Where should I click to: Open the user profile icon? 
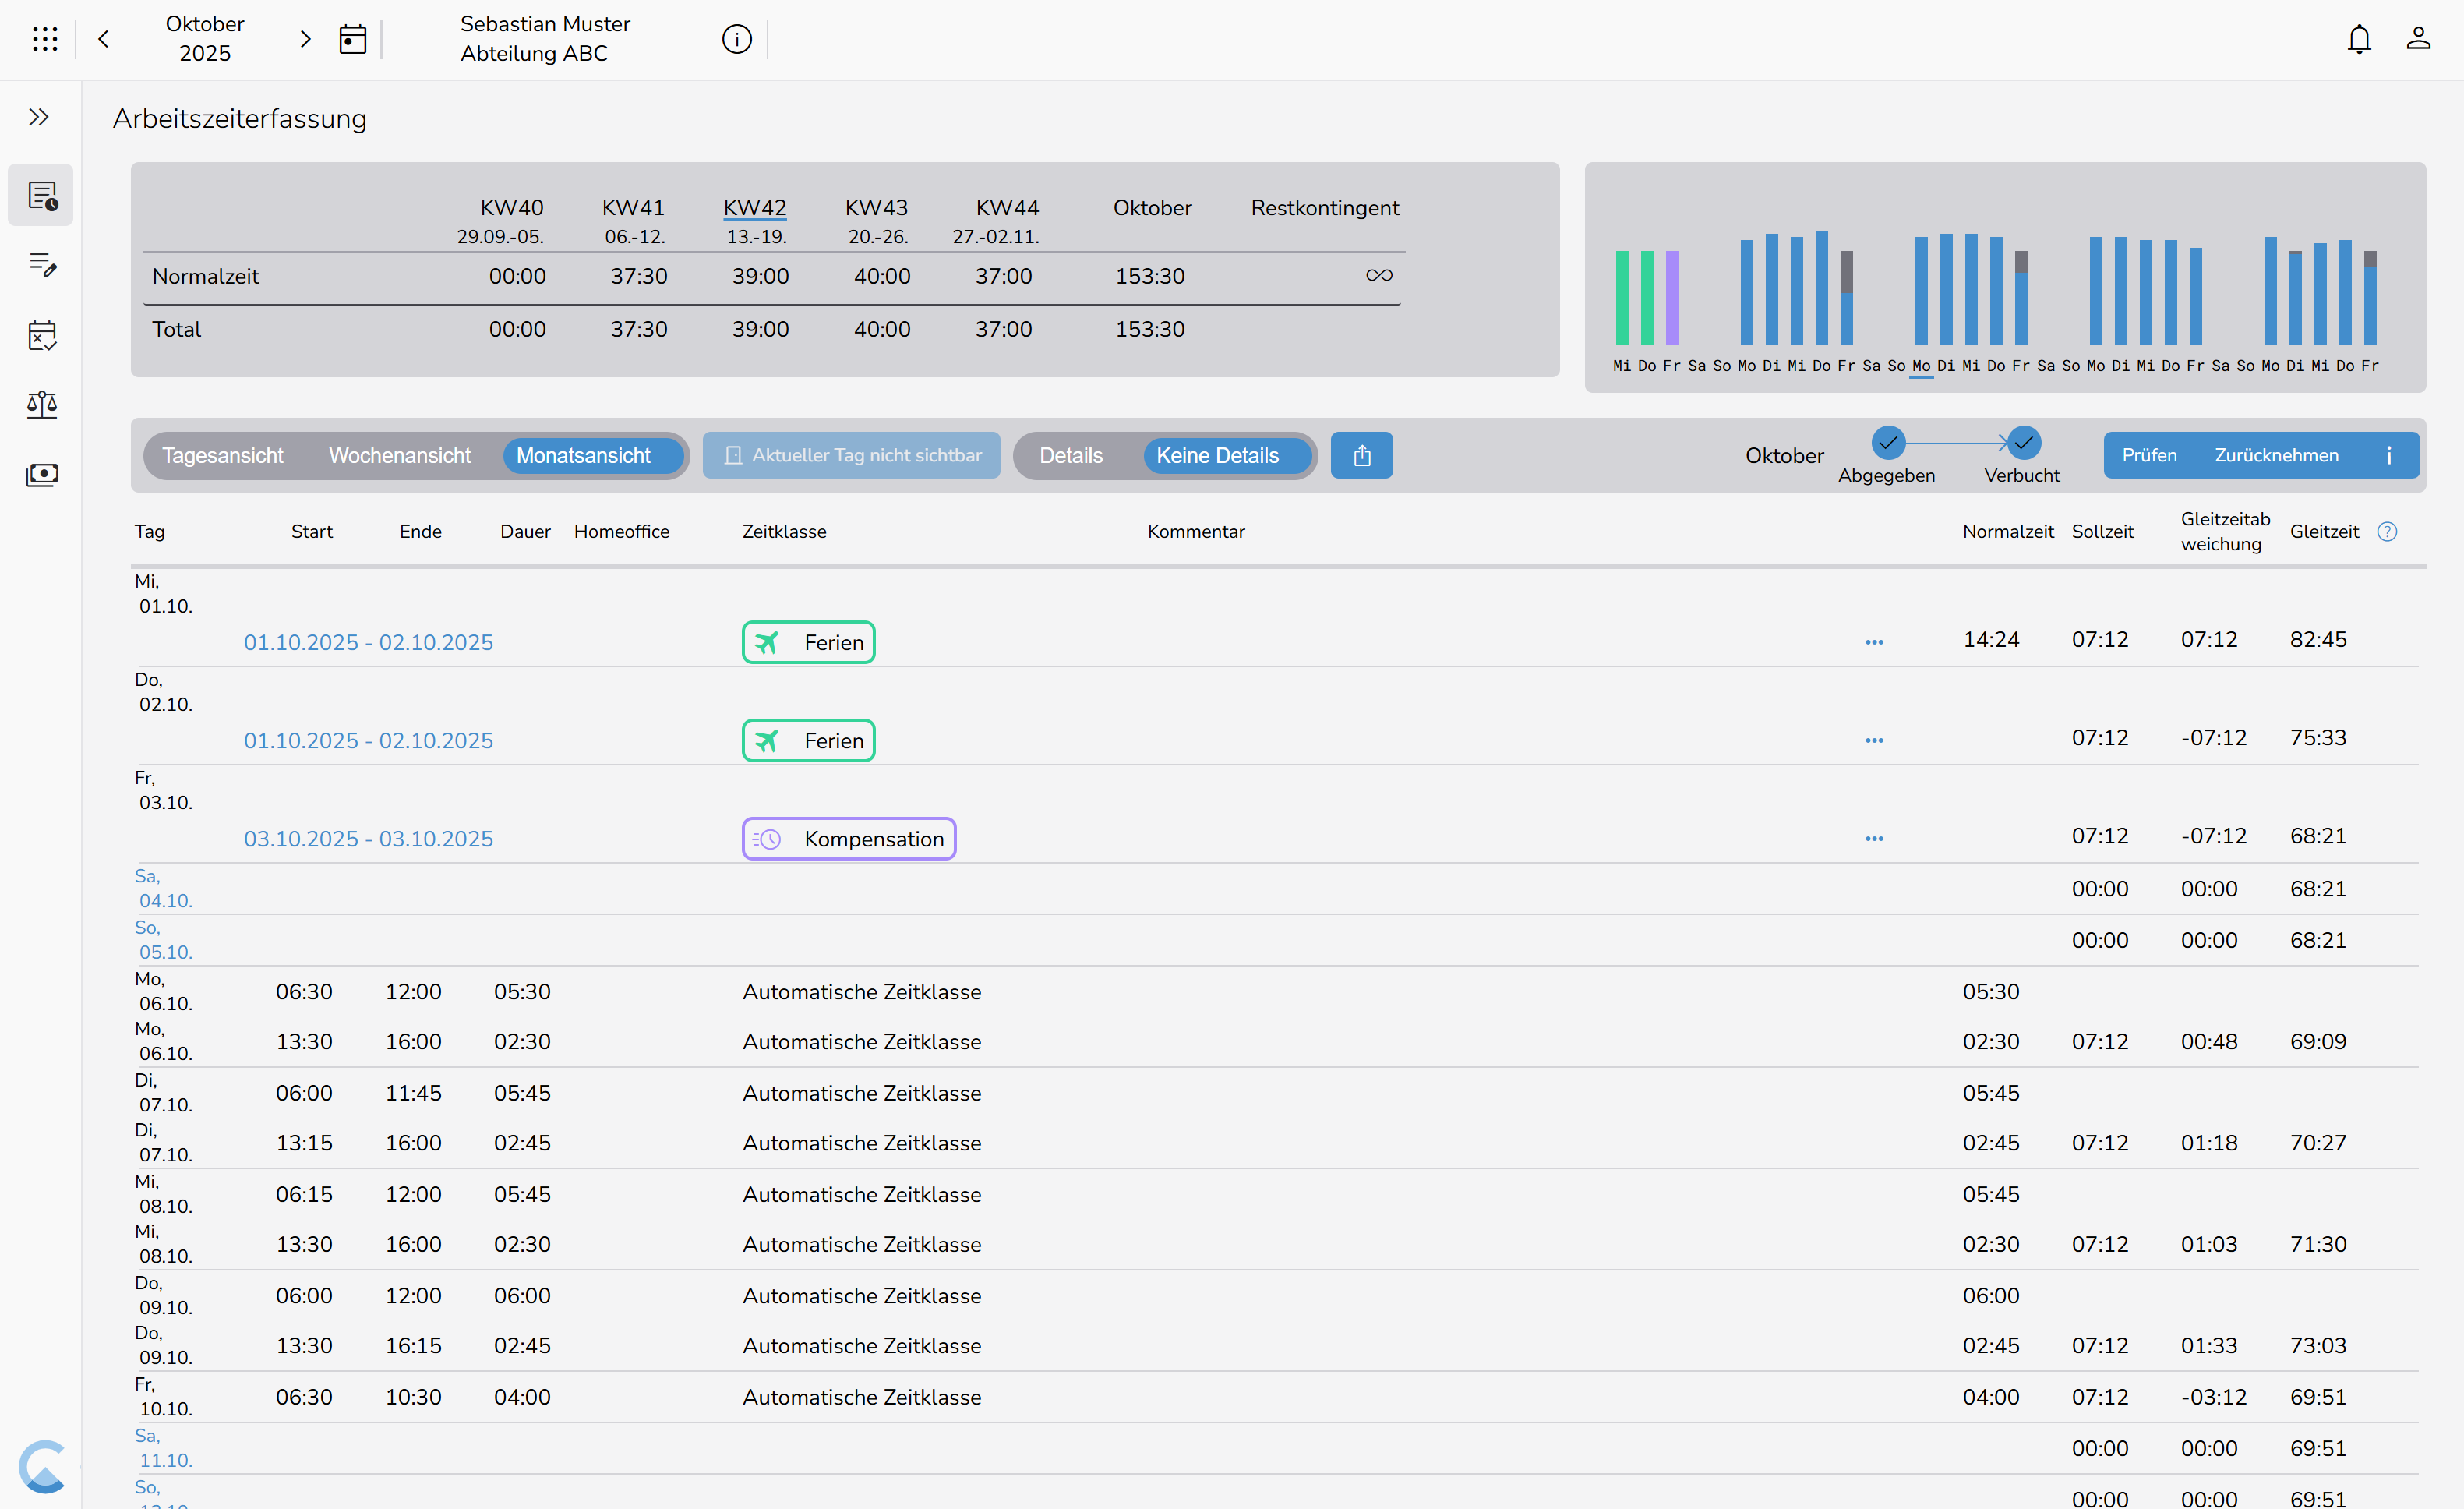click(2418, 39)
